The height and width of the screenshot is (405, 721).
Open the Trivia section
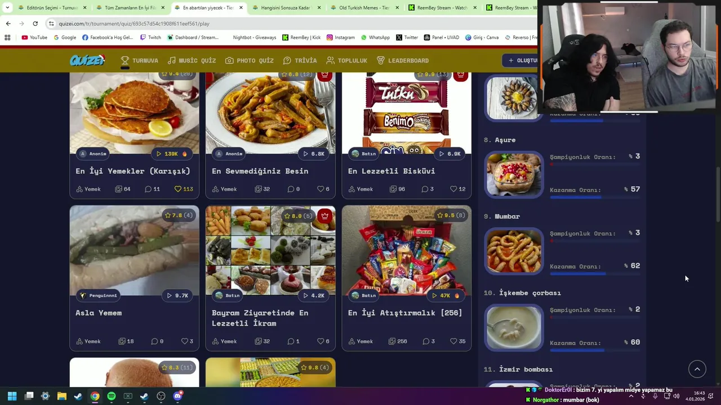tap(300, 60)
